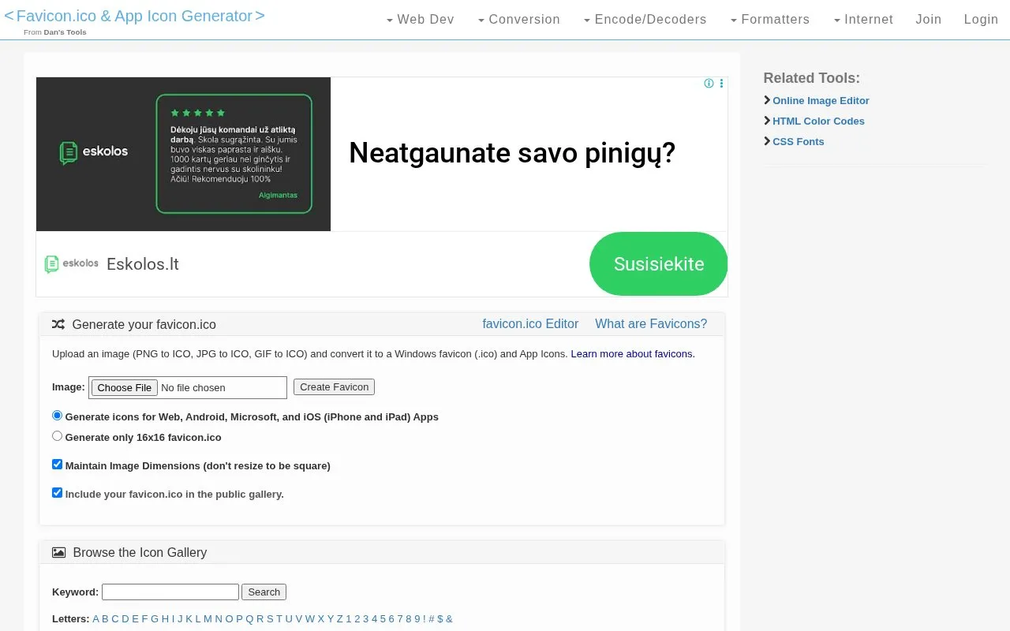Open the Join page
Image resolution: width=1010 pixels, height=631 pixels.
pyautogui.click(x=929, y=20)
